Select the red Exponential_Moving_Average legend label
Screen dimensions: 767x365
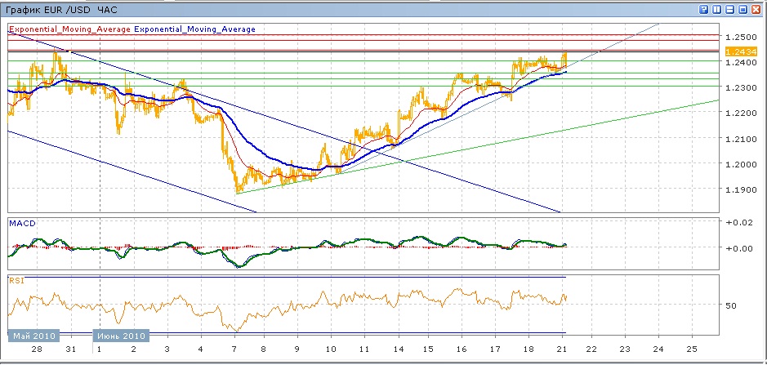tap(69, 29)
